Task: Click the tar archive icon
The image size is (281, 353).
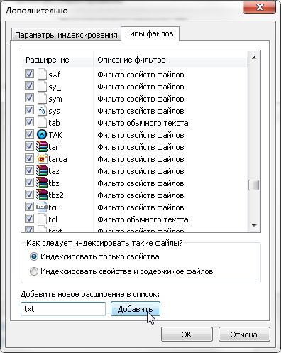Action: click(x=42, y=147)
